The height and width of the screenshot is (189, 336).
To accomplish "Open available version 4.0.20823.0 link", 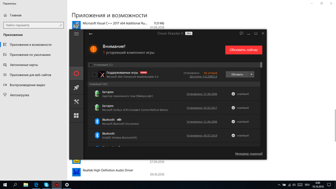I will 203,77.
